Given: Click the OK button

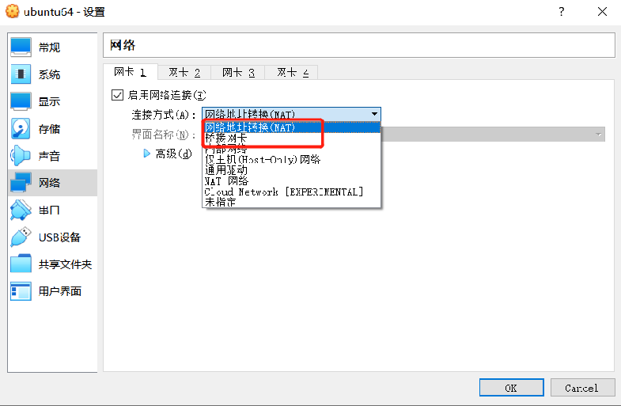Looking at the screenshot, I should 511,388.
